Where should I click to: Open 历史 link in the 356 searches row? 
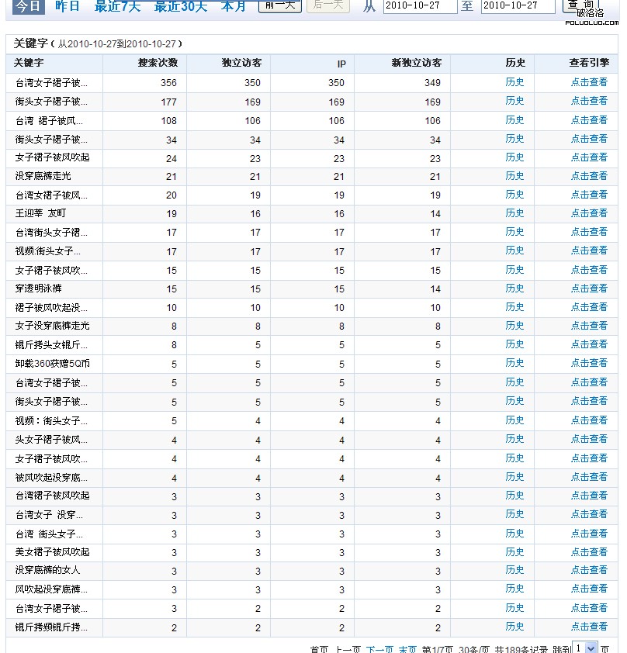coord(514,82)
